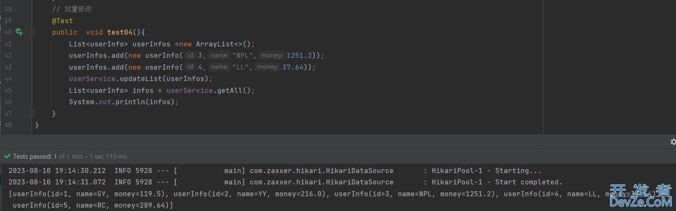Click line number 46 in the gutter
This screenshot has height=211, width=676.
tap(8, 102)
